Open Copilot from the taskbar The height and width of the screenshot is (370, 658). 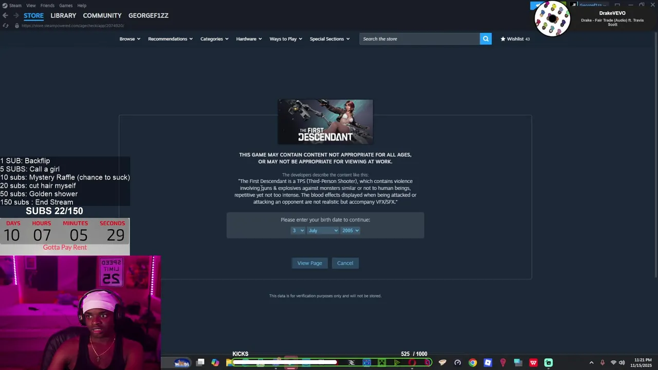tap(215, 362)
